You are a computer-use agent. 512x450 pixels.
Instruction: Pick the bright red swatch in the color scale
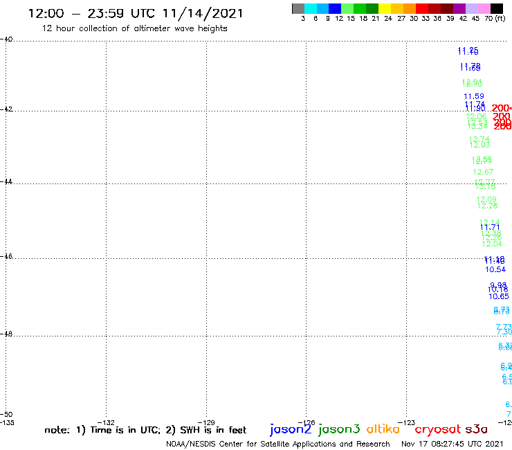coord(422,8)
